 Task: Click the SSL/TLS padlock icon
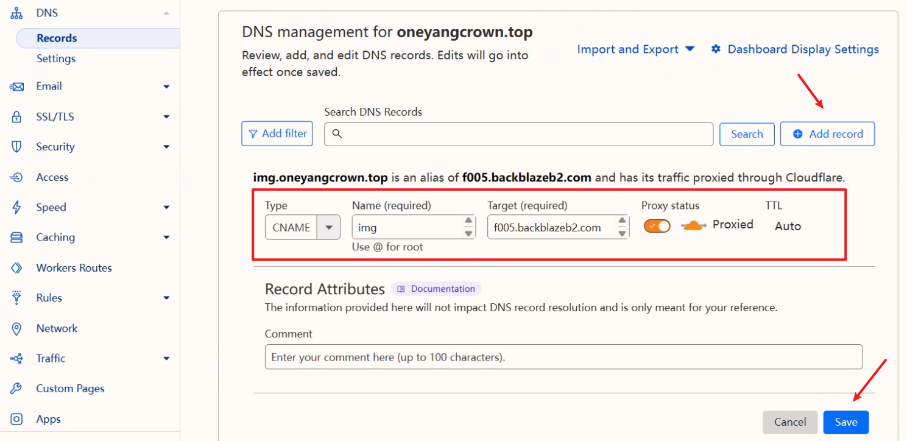tap(17, 117)
